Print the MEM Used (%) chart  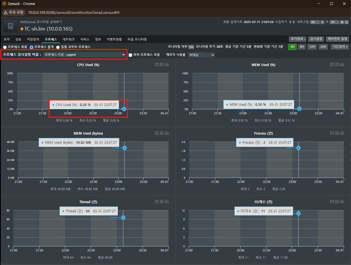click(342, 65)
